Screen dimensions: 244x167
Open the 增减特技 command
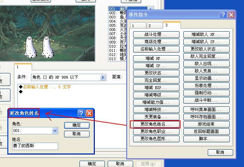click(156, 110)
